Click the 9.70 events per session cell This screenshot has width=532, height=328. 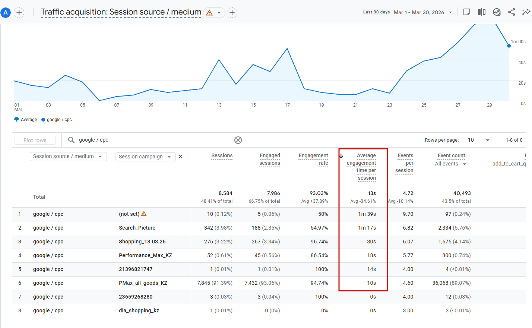click(408, 214)
